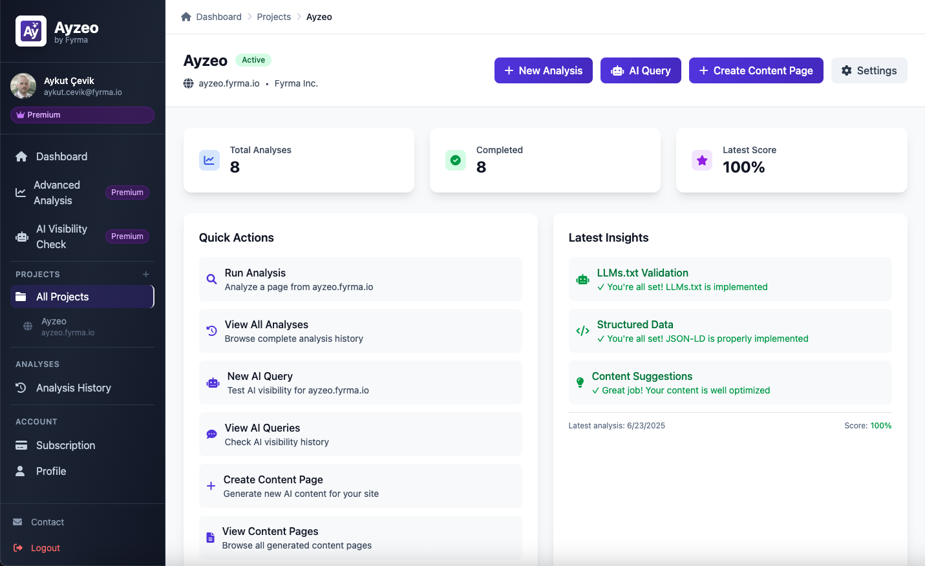925x566 pixels.
Task: Click the All Projects folder icon
Action: tap(21, 297)
